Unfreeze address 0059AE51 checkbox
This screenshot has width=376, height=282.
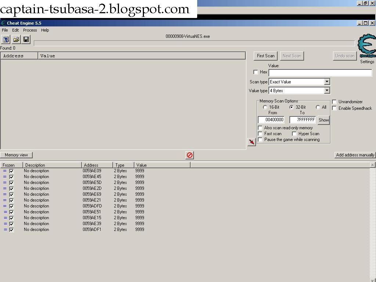click(x=11, y=212)
